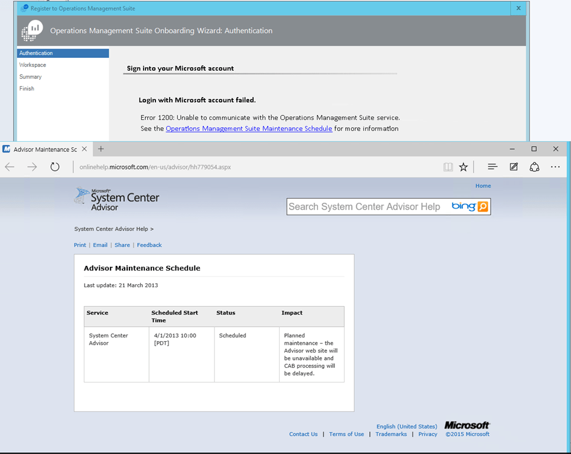
Task: Click the browser address bar URL
Action: (x=155, y=167)
